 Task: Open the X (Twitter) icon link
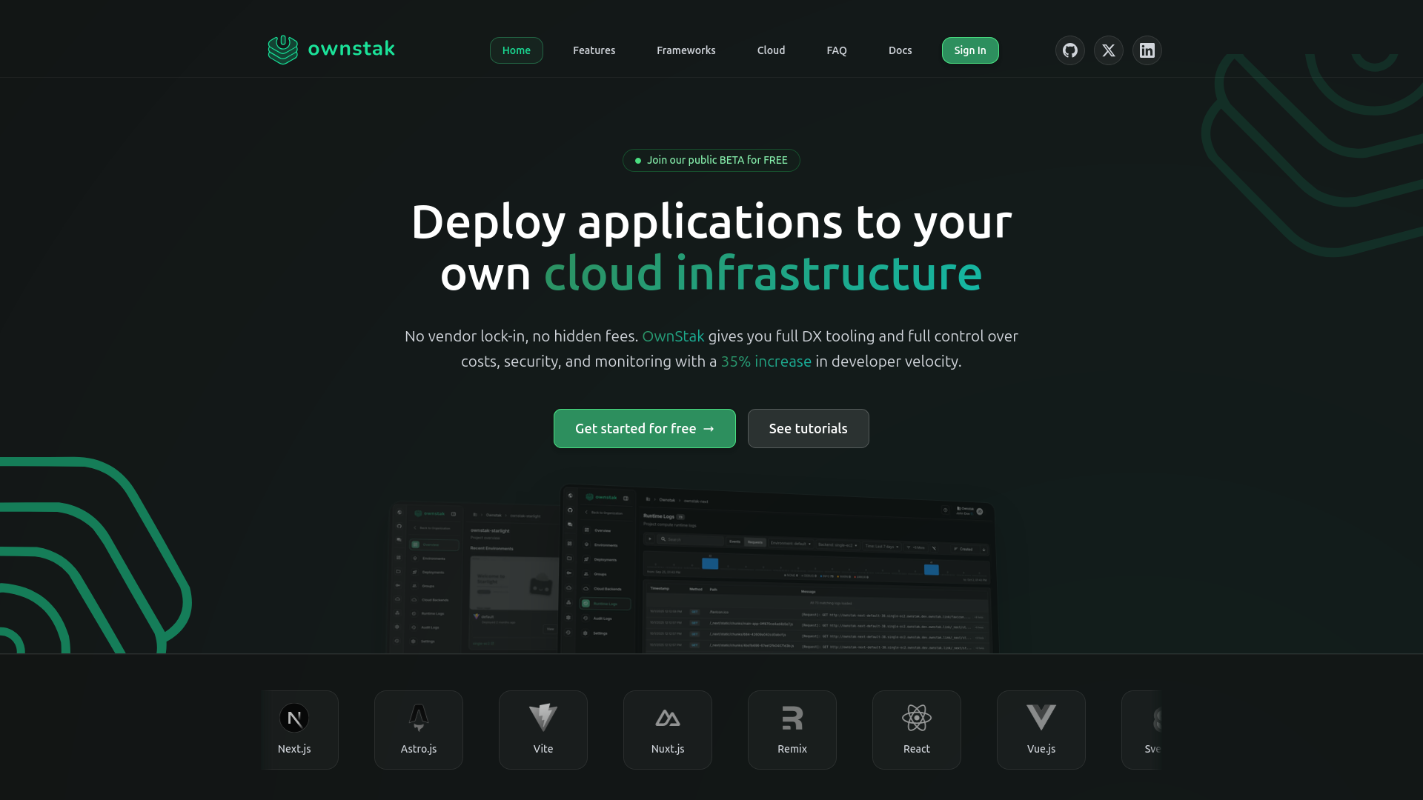click(x=1108, y=50)
